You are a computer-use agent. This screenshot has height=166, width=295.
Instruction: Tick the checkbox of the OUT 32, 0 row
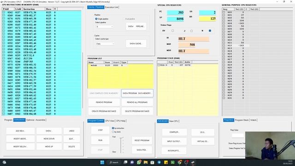[x=4, y=55]
